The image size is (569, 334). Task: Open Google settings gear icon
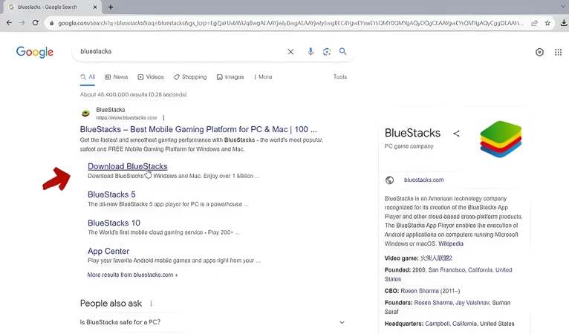coord(539,52)
